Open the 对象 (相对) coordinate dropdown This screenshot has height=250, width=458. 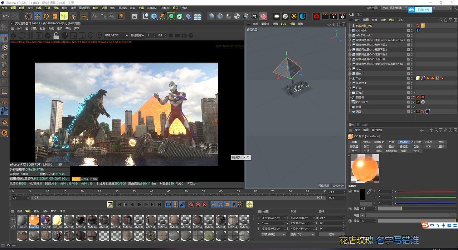click(273, 234)
